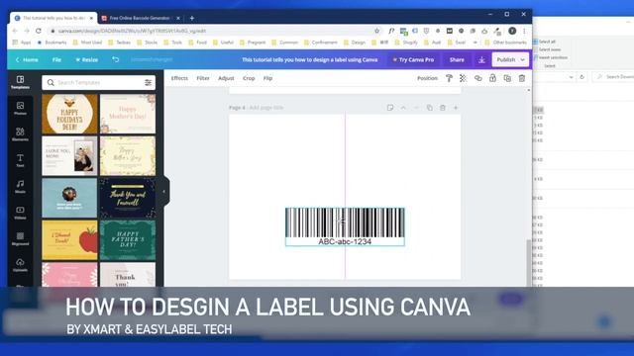Select the barcode image on the canvas
634x356 pixels.
click(345, 226)
